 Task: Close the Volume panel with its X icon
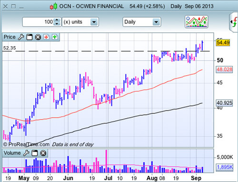click(x=43, y=153)
